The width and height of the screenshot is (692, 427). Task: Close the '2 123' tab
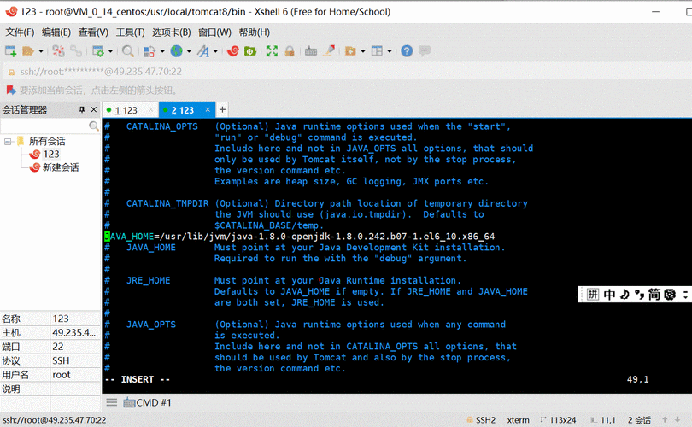pyautogui.click(x=208, y=109)
